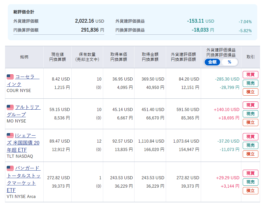Click 現売 button for COUR
Viewport: 262px width, 203px height.
coord(251,83)
